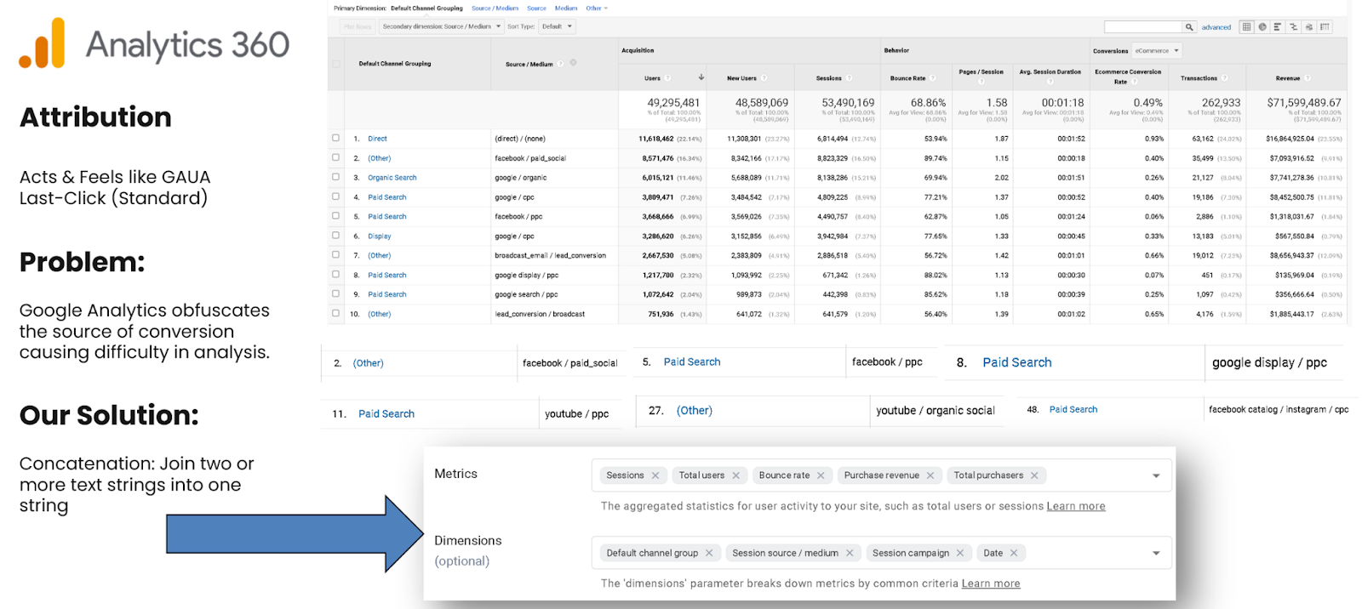Click the help icon next to Source / Medium
The image size is (1362, 609).
560,64
